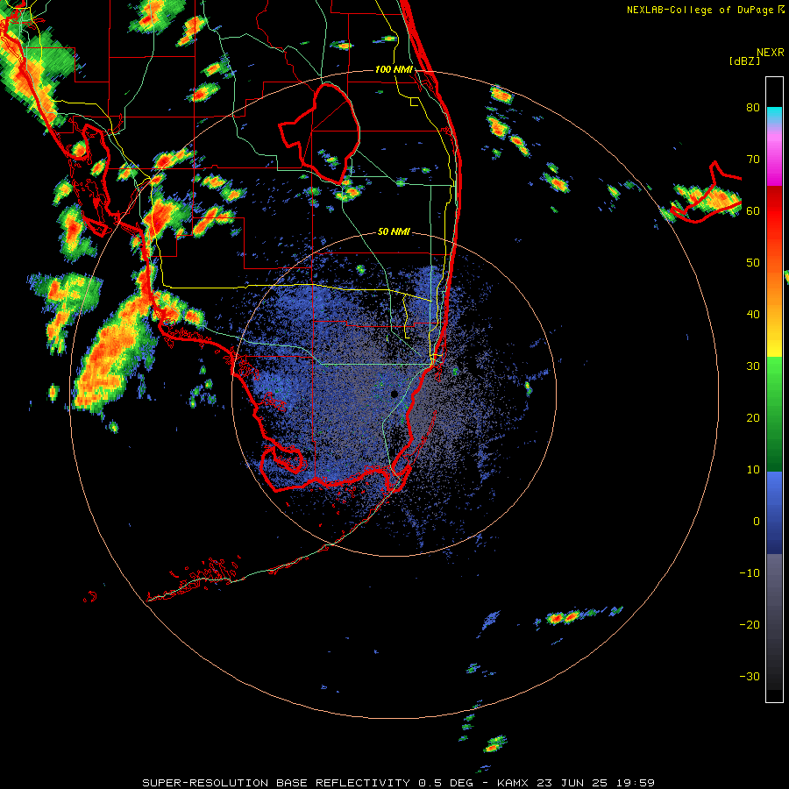Screen dimensions: 789x789
Task: Click the NEXLAB-College of DuPage label
Action: click(706, 10)
